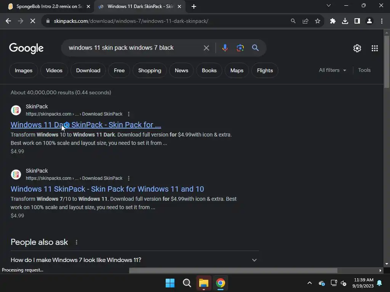The width and height of the screenshot is (390, 292).
Task: Open the clock showing 11:39 AM
Action: coord(363,283)
